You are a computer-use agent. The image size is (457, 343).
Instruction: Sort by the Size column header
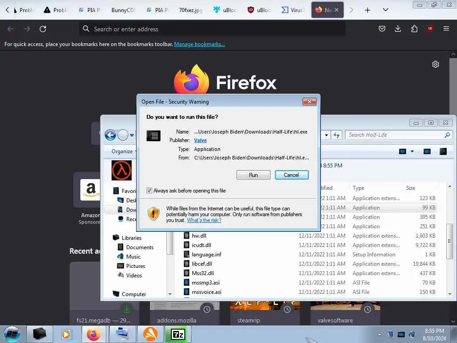pos(420,188)
